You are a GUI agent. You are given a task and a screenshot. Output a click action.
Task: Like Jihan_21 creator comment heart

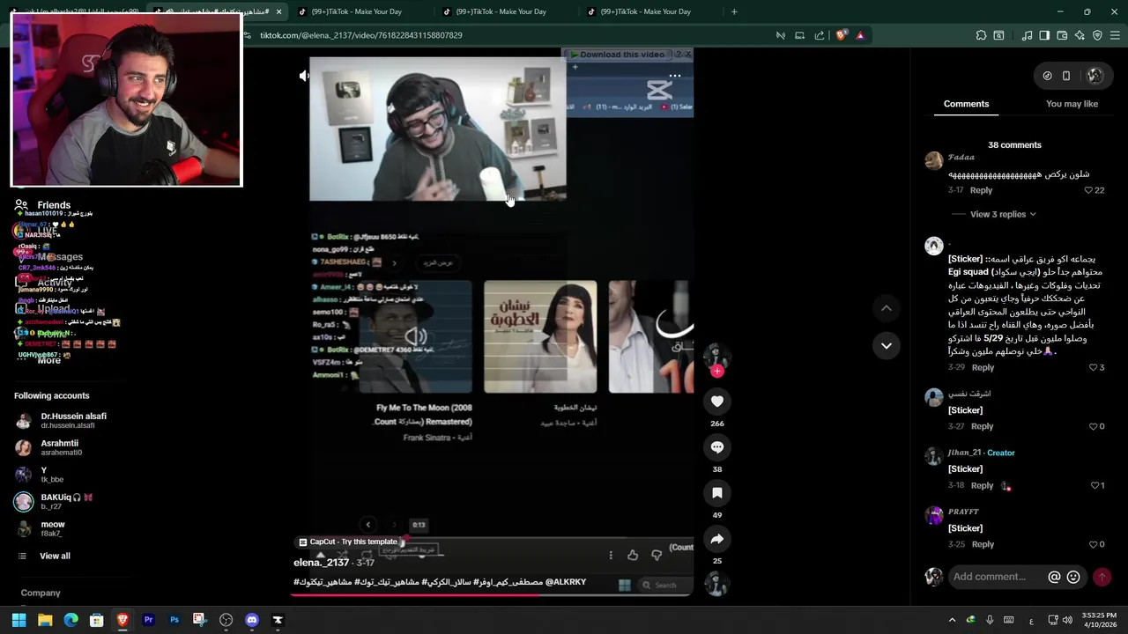click(1095, 485)
